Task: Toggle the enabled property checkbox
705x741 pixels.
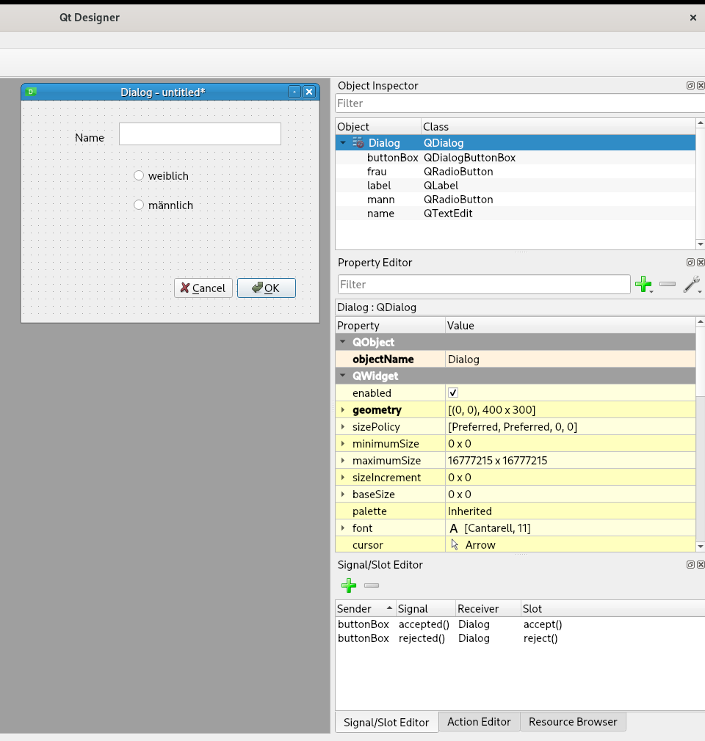Action: pyautogui.click(x=453, y=393)
